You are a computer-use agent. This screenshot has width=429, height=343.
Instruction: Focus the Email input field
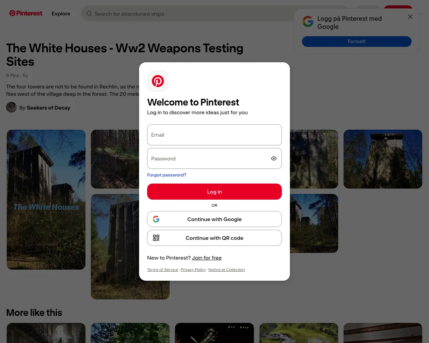pos(214,135)
